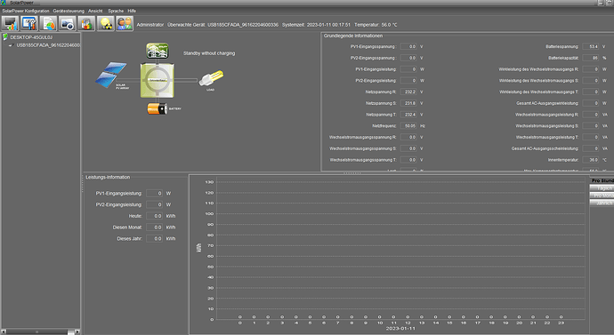Viewport: 614px width, 335px height.
Task: Click the utility grid icon above inverter
Action: pyautogui.click(x=158, y=51)
